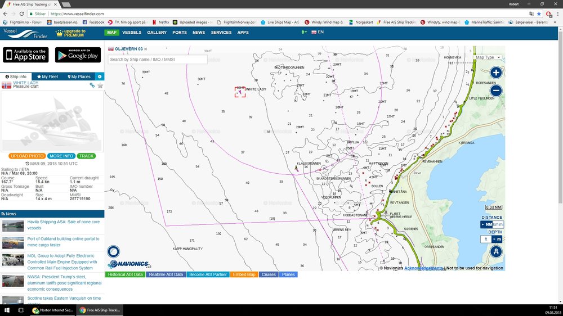Select WHITE LADY vessel marker on map

click(240, 92)
